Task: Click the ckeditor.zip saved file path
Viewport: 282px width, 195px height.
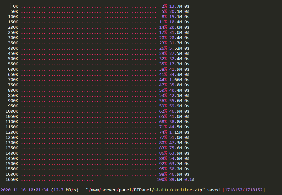Action: point(145,190)
